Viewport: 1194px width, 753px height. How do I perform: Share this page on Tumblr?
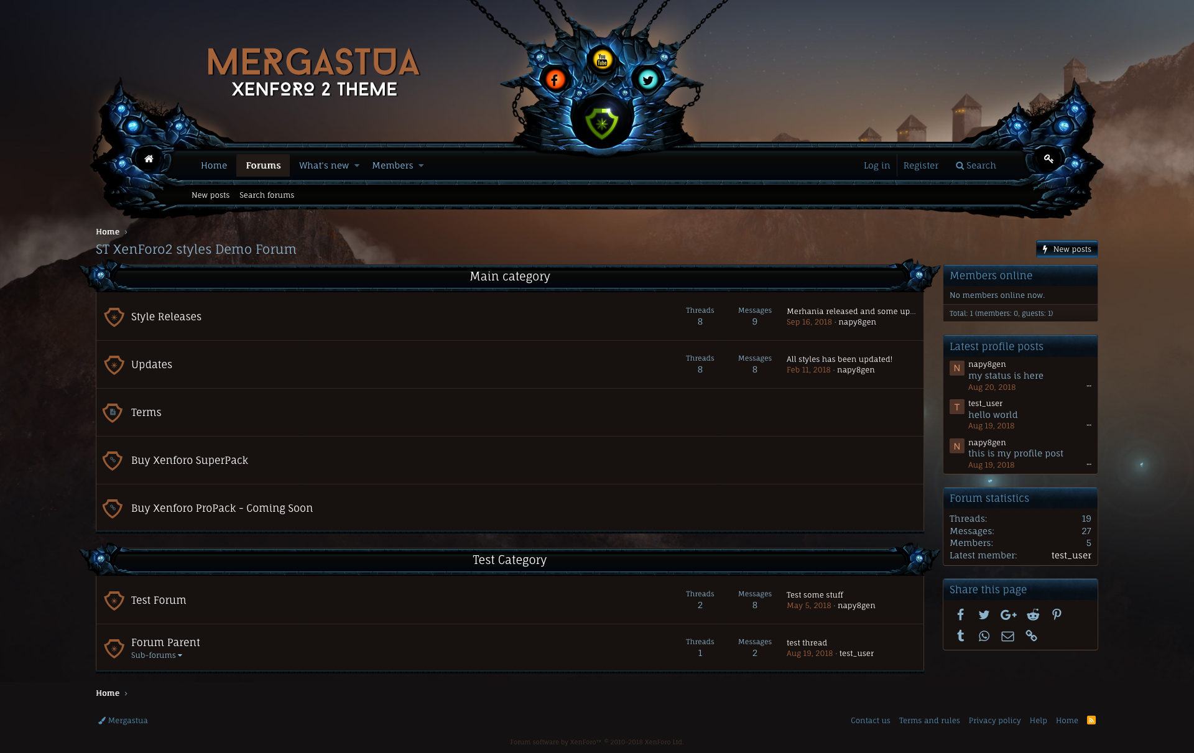(x=960, y=636)
